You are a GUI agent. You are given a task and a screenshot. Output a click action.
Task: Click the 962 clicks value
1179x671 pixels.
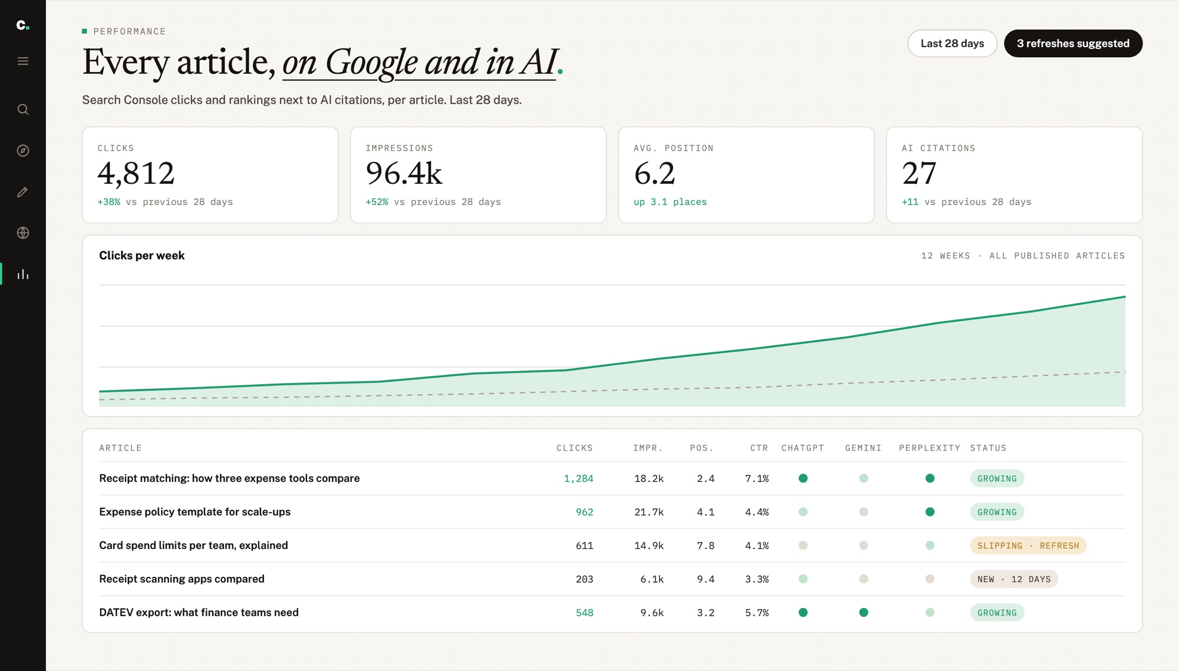point(584,513)
